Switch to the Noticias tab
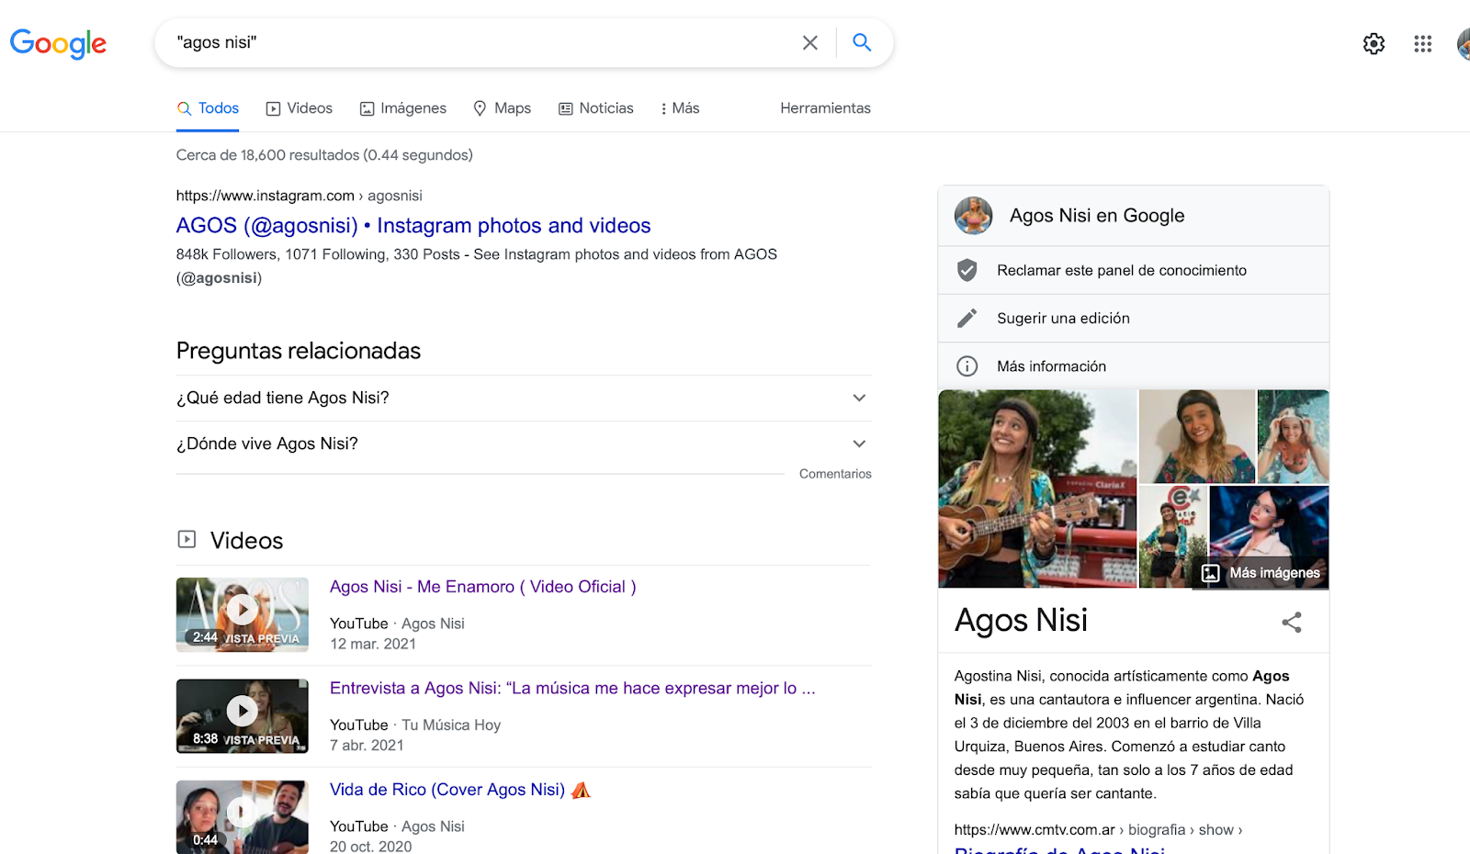1470x854 pixels. [596, 108]
